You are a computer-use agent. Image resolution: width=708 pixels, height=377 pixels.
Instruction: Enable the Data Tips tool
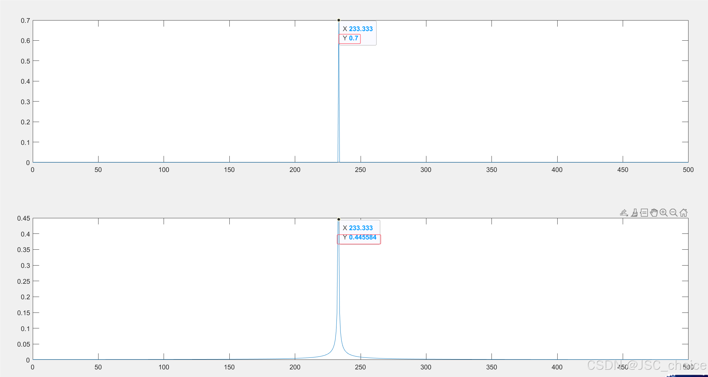[644, 213]
